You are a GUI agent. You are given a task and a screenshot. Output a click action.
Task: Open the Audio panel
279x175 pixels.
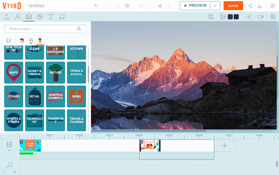click(62, 17)
